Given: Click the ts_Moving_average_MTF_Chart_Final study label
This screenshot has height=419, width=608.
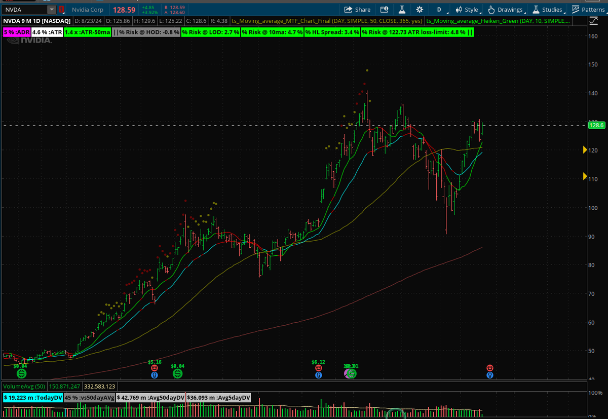Looking at the screenshot, I should click(327, 21).
